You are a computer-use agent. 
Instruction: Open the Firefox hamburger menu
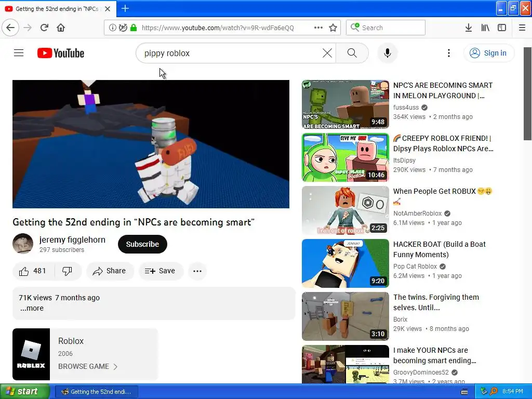(522, 28)
